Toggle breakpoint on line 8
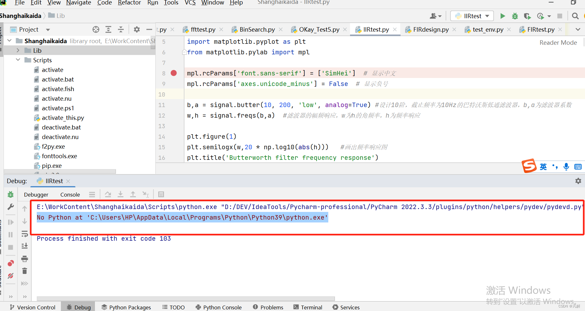 point(174,73)
